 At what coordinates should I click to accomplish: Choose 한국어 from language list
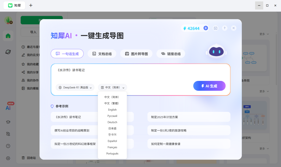coord(112,134)
